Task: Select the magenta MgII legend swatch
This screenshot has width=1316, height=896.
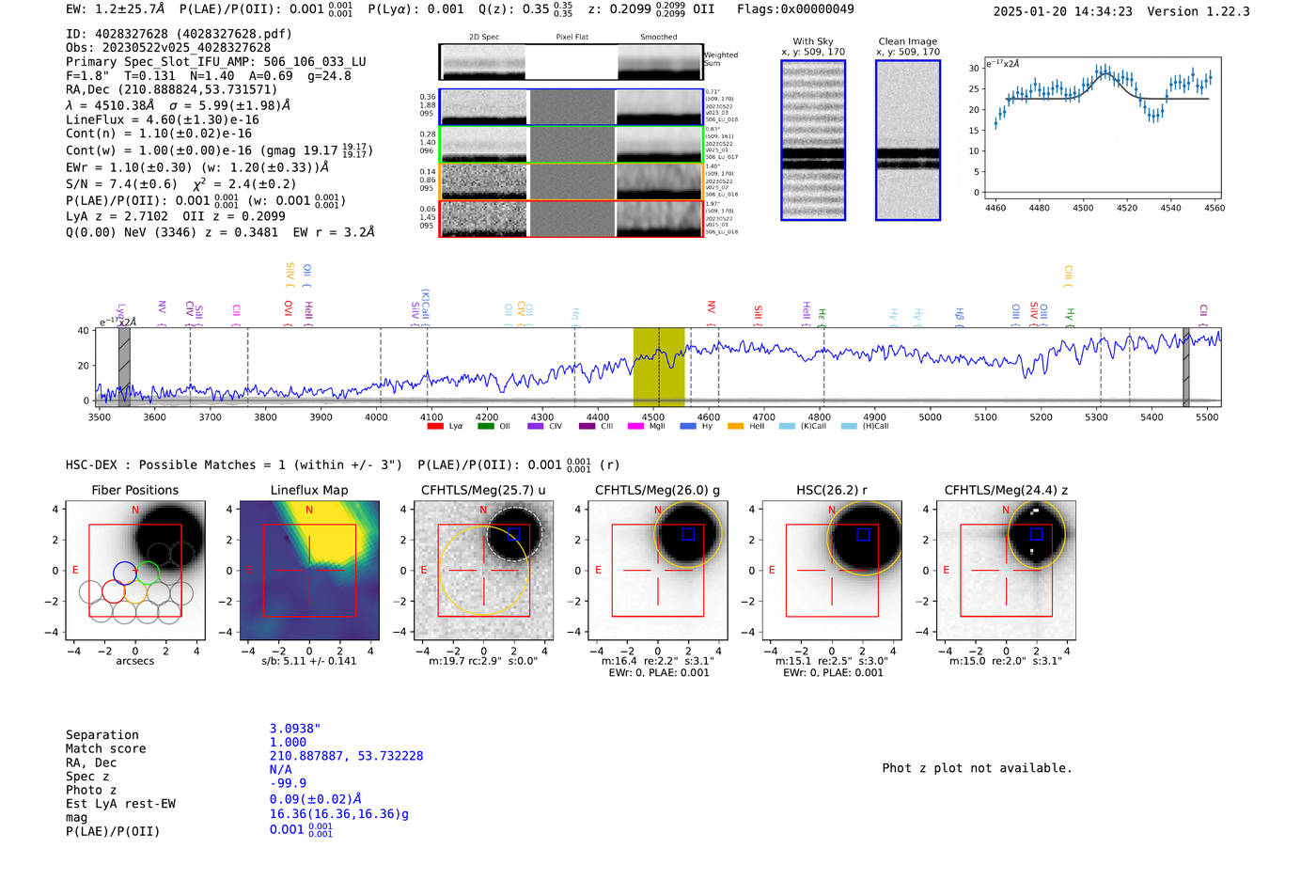Action: [x=636, y=426]
